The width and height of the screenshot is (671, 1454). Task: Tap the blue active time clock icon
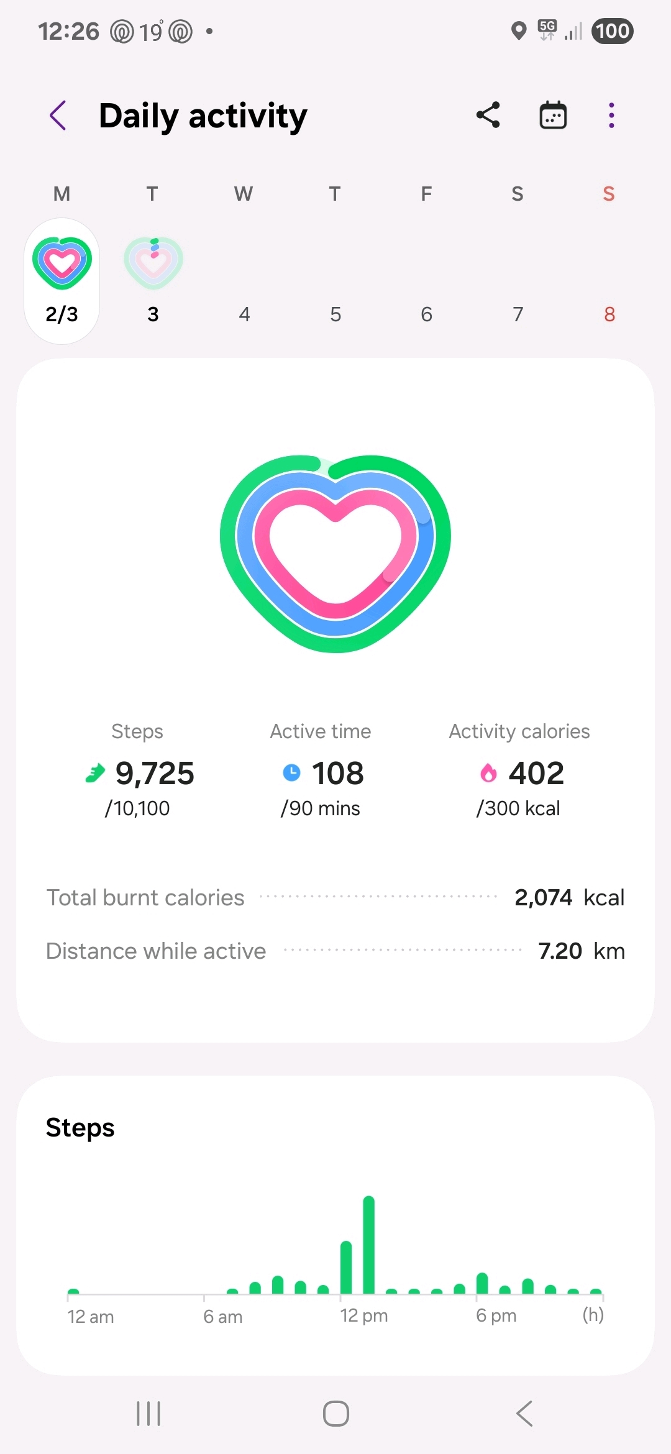tap(291, 773)
